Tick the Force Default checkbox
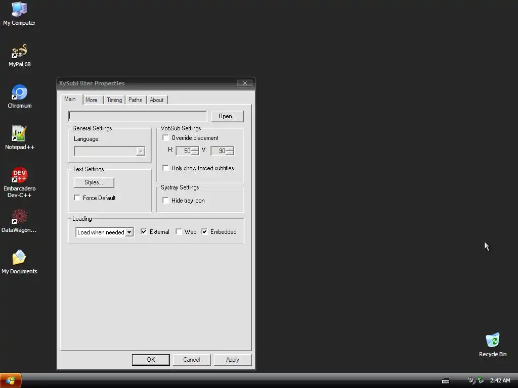 pyautogui.click(x=77, y=198)
